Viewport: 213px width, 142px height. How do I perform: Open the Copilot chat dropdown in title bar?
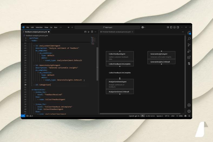click(143, 27)
